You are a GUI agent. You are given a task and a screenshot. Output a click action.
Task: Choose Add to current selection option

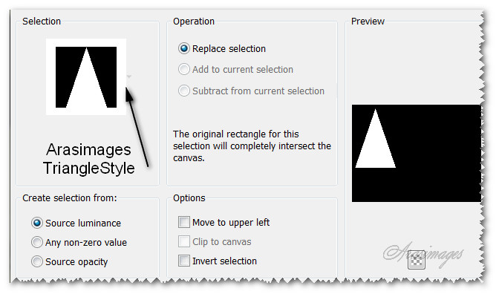coord(184,70)
